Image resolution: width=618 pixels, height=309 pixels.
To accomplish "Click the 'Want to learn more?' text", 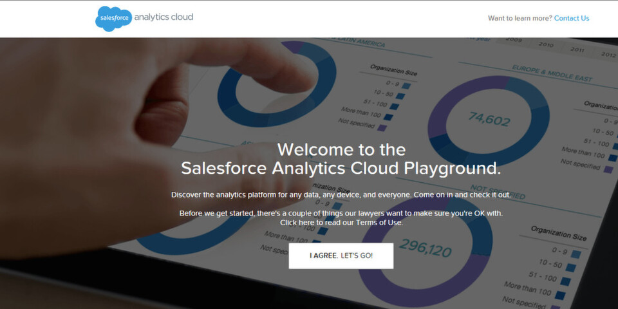I will (520, 18).
